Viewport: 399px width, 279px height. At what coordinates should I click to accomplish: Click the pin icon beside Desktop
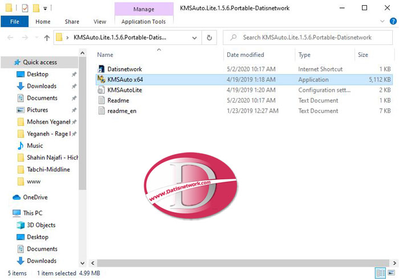[x=74, y=74]
